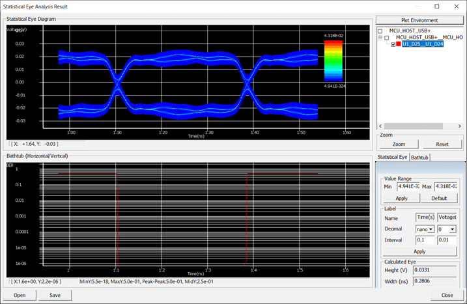The height and width of the screenshot is (304, 467).
Task: Collapse the MCU_HOST_USB+__MCU_HO tree node
Action: click(380, 38)
